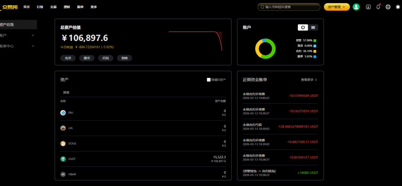Click the 资产余额 column header
The width and height of the screenshot is (402, 186).
[220, 101]
